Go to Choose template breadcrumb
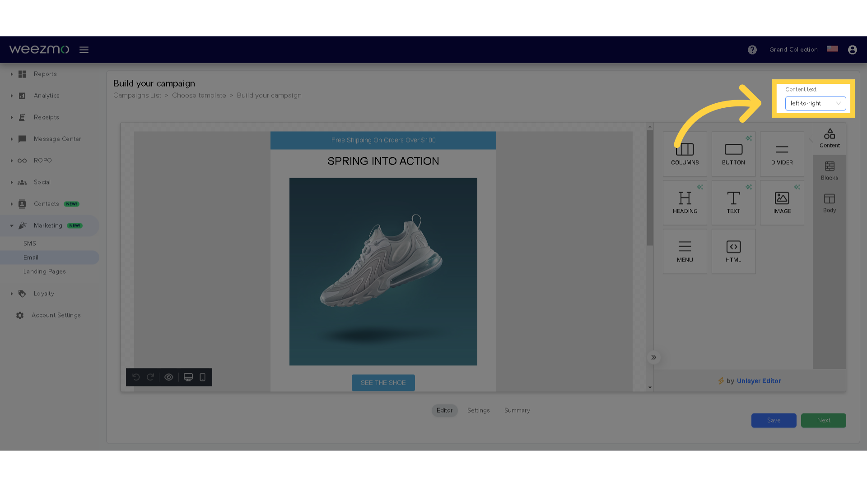This screenshot has width=867, height=487. [x=199, y=96]
